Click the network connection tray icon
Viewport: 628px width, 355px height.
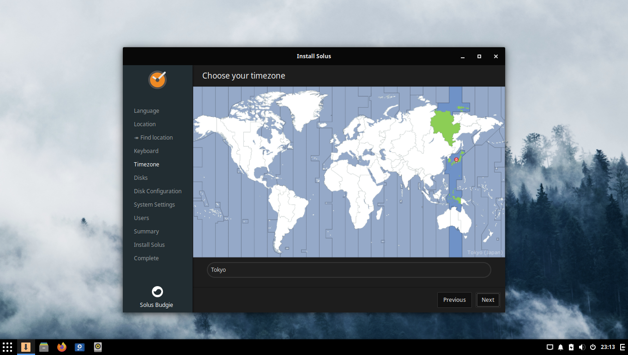point(550,347)
